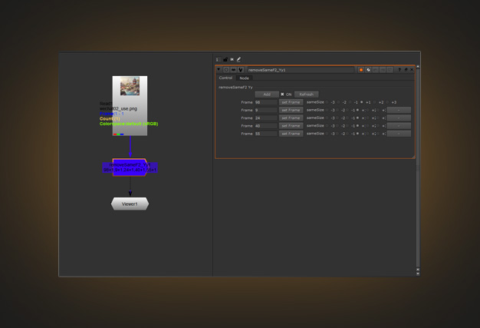Switch to the Node tab
480x328 pixels.
coord(244,78)
